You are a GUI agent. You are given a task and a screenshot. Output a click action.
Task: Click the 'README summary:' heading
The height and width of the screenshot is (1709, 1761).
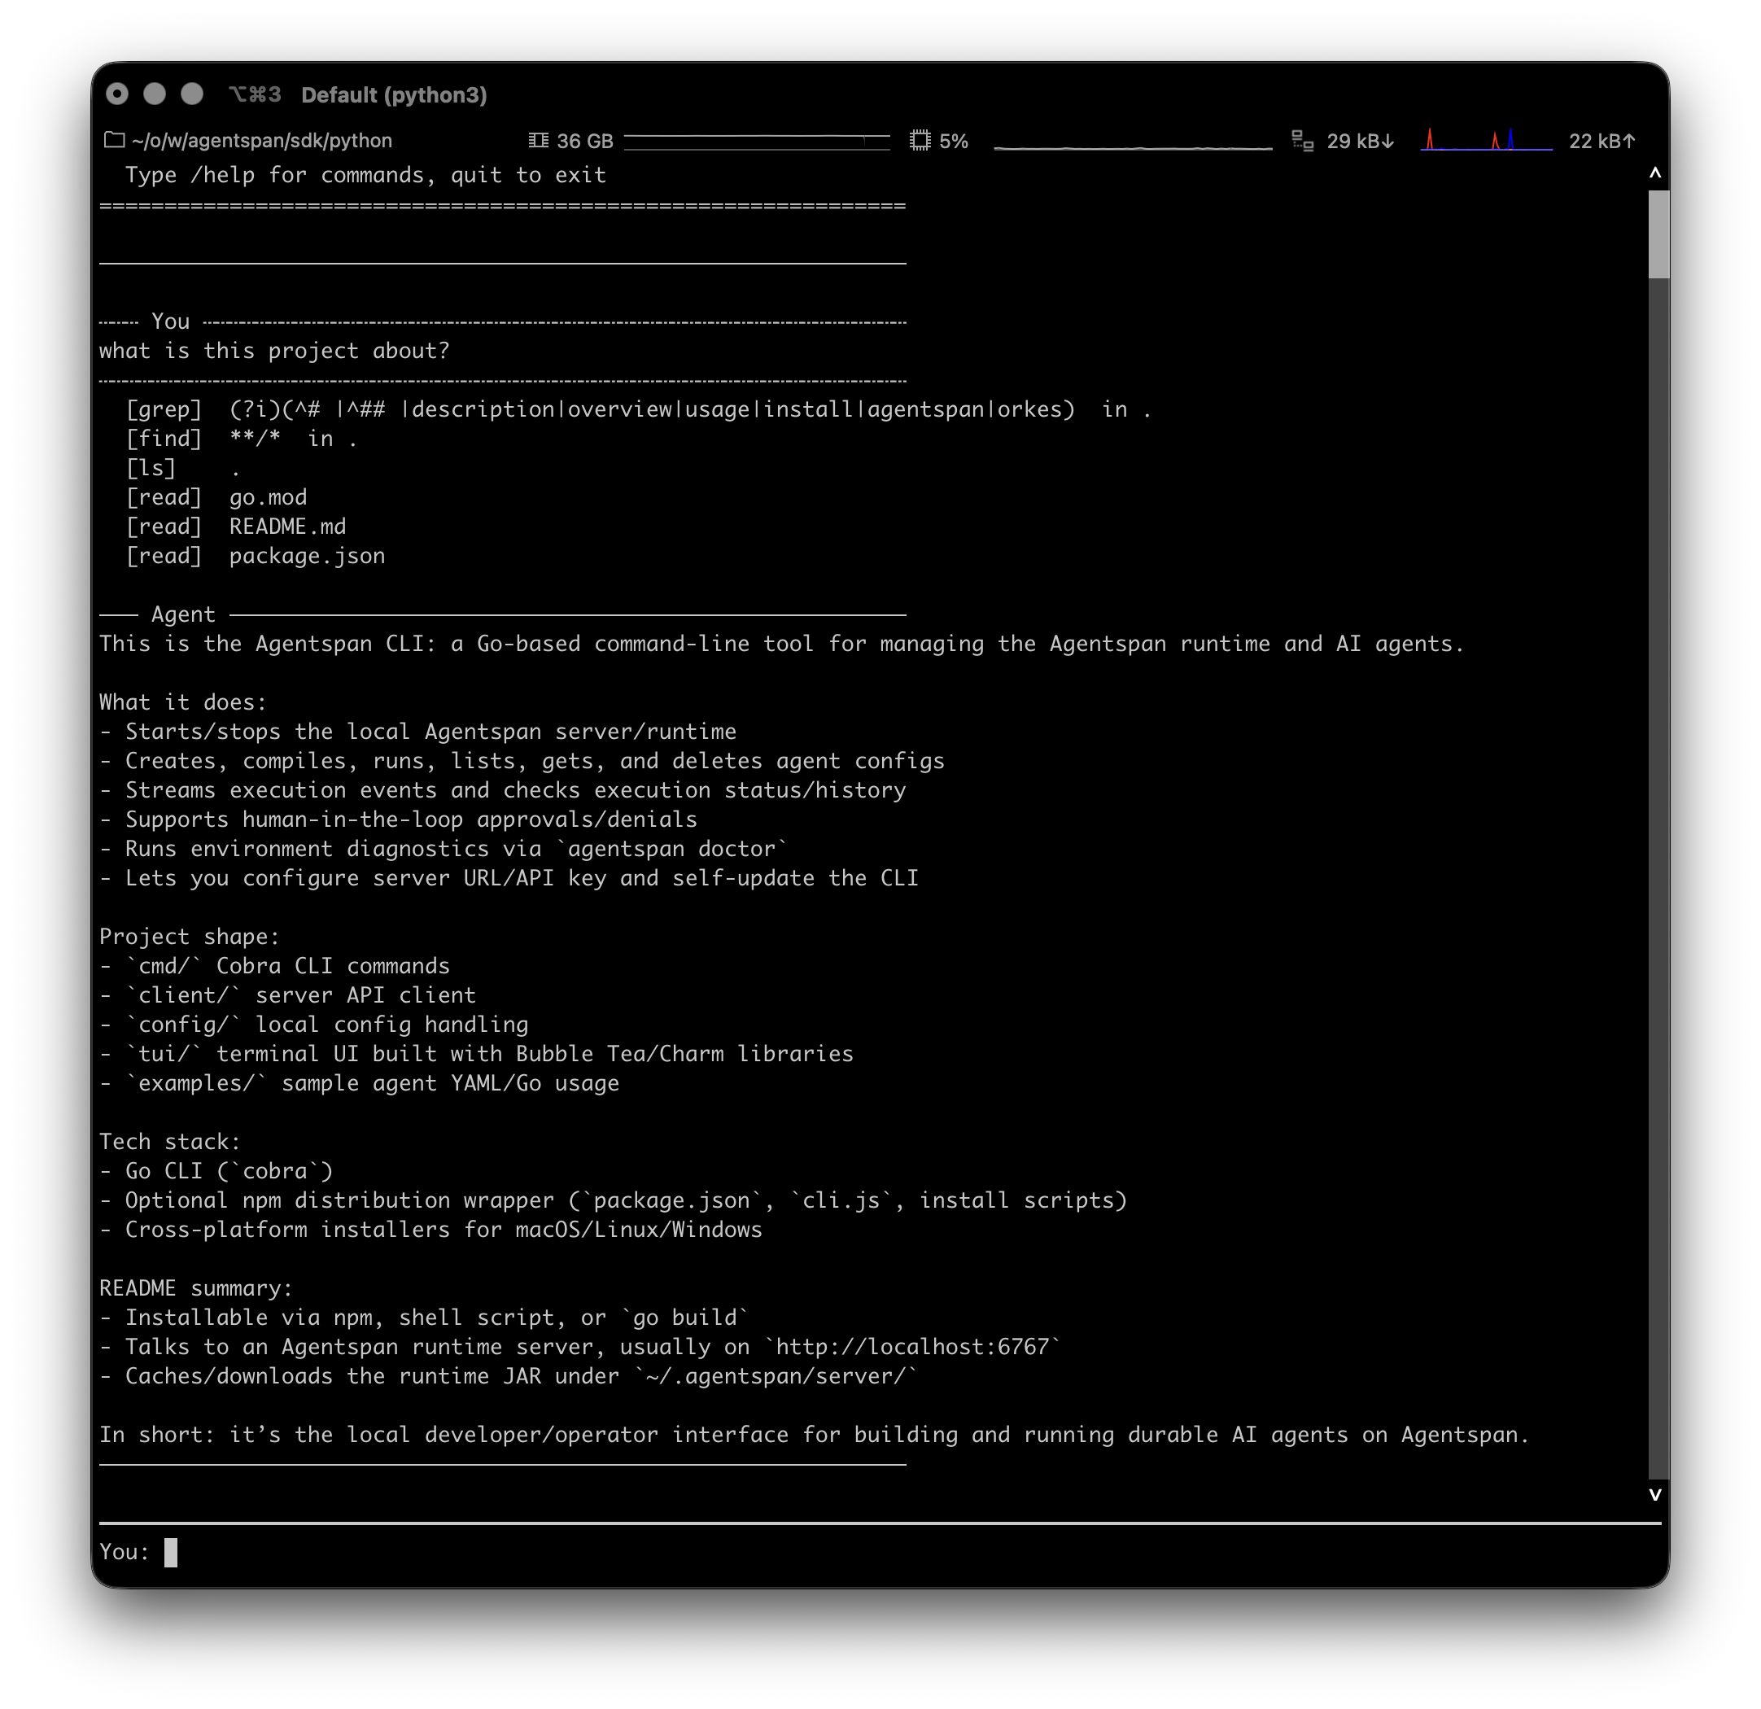pos(196,1288)
